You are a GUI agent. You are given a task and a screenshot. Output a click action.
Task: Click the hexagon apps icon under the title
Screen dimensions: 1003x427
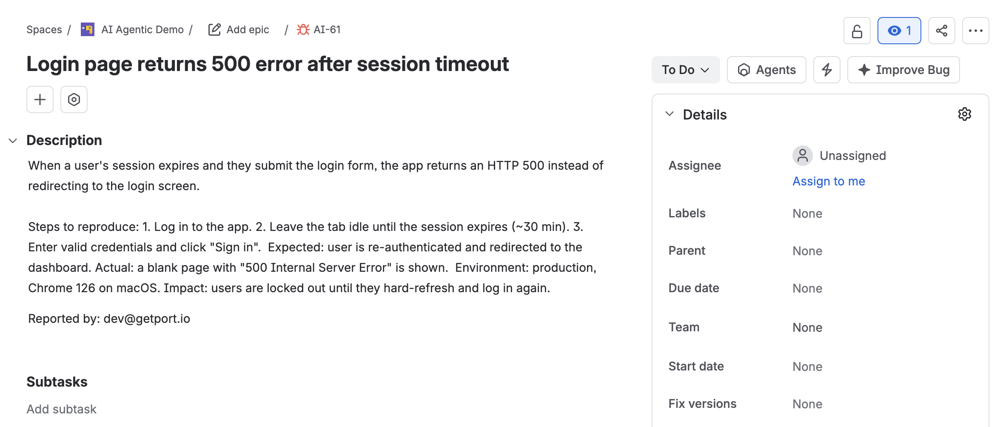[x=74, y=100]
